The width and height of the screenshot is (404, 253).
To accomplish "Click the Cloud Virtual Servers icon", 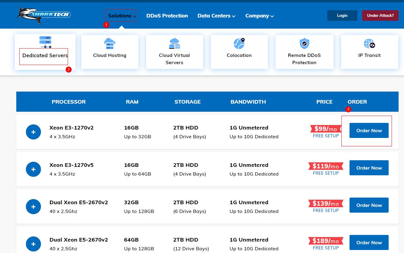I will pyautogui.click(x=175, y=44).
